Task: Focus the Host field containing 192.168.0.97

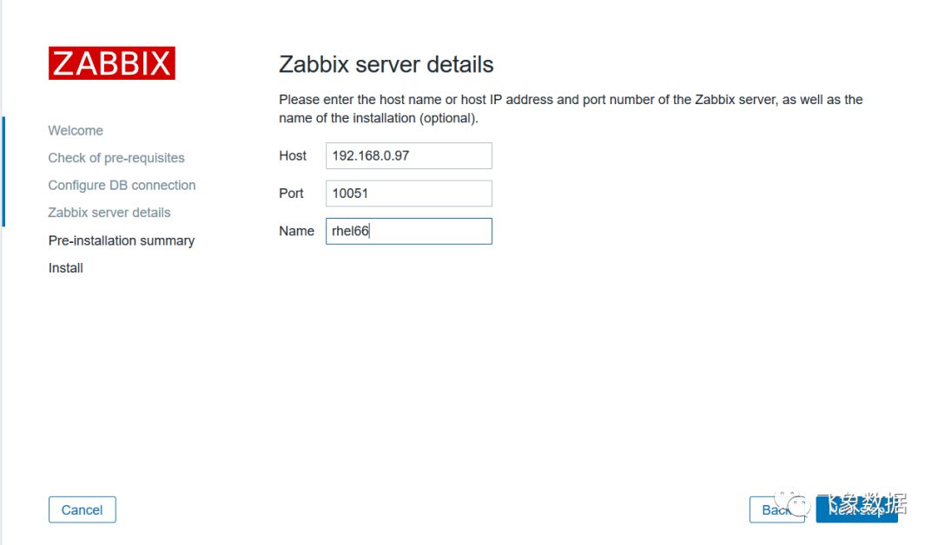Action: (x=408, y=155)
